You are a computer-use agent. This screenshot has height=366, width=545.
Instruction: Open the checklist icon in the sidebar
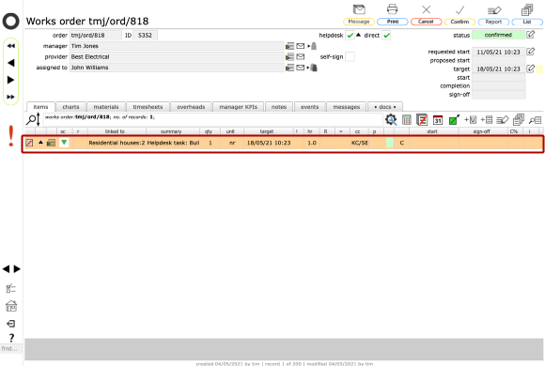coord(11,288)
